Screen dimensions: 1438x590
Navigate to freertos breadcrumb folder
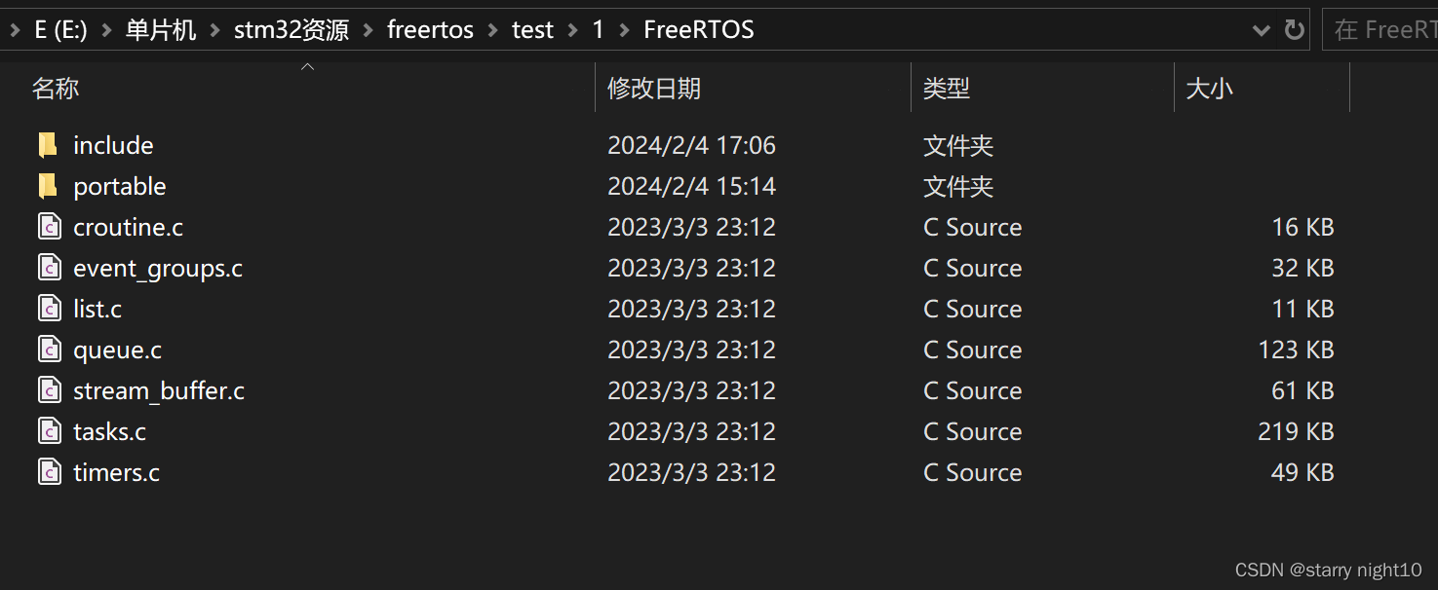430,30
